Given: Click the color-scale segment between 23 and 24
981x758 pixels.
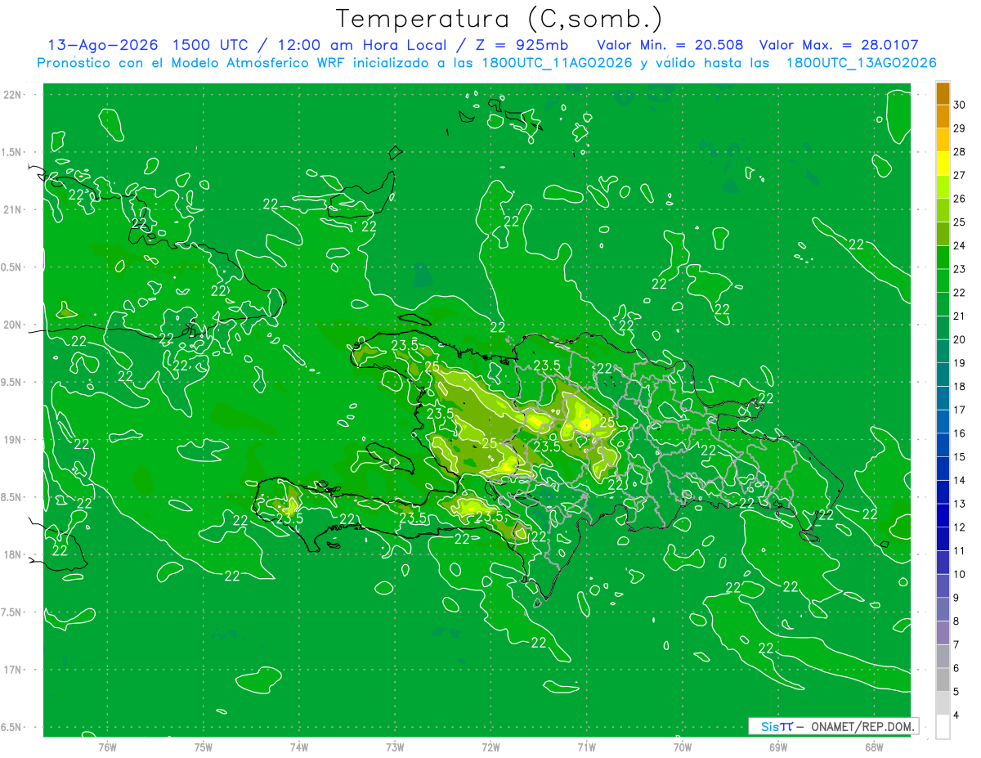Looking at the screenshot, I should 943,258.
